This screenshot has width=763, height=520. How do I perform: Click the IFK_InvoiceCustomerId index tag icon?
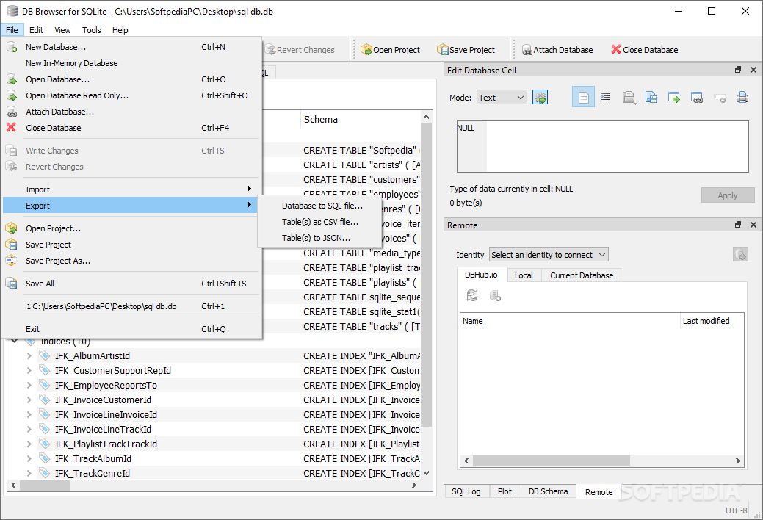tap(44, 400)
